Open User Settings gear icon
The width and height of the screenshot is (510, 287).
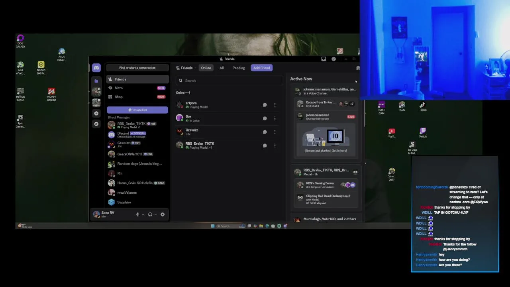pyautogui.click(x=163, y=214)
